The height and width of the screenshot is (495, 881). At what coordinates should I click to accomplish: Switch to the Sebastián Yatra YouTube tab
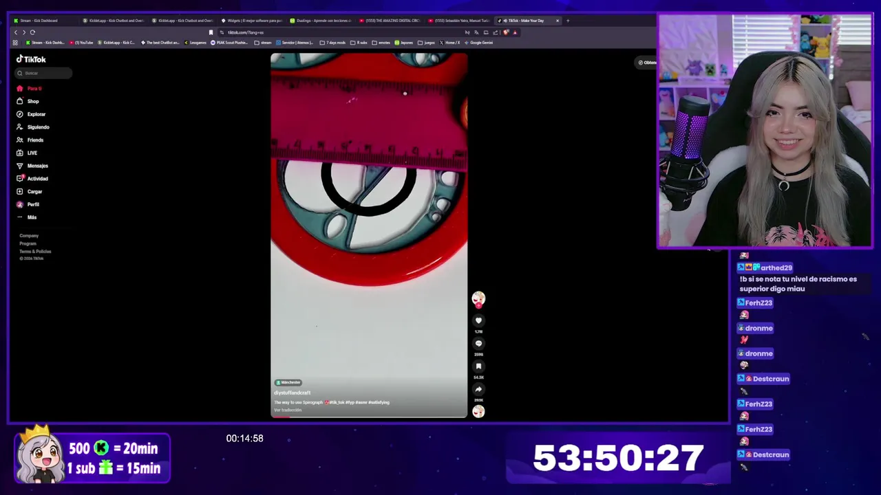coord(458,21)
